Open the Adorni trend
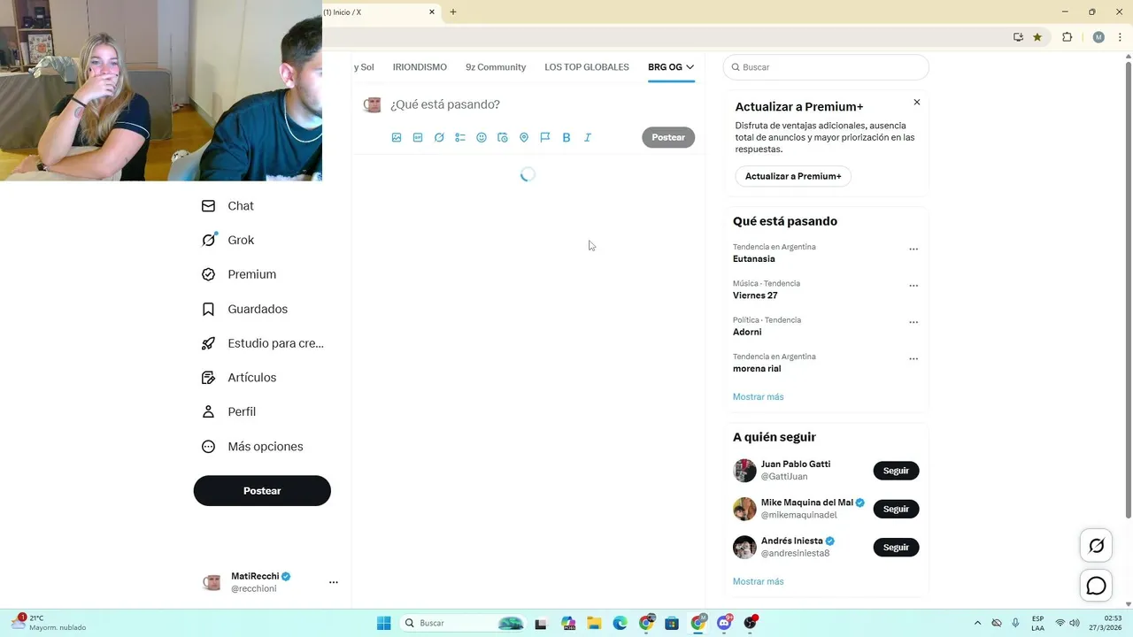This screenshot has height=637, width=1133. [747, 332]
